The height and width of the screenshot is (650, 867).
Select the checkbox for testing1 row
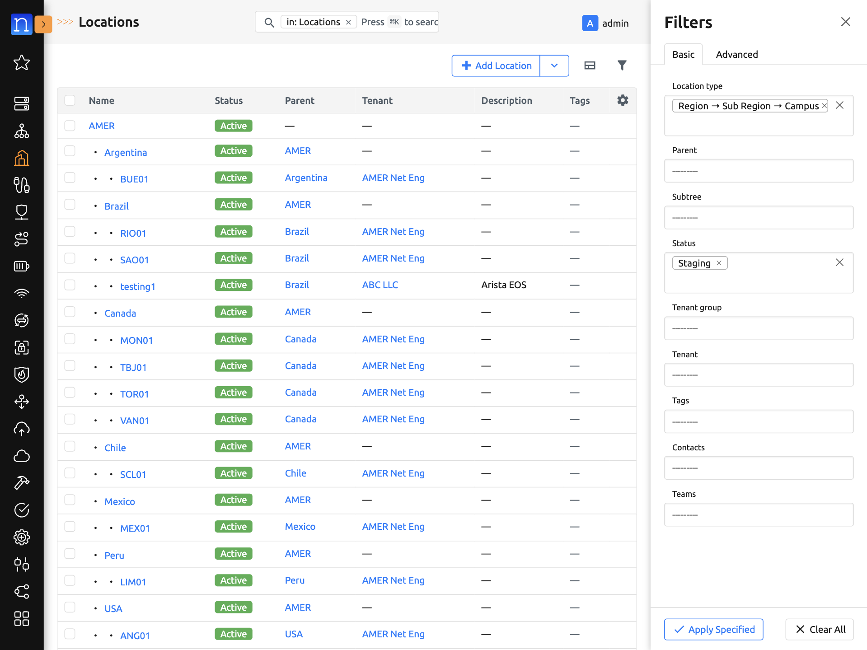coord(70,285)
